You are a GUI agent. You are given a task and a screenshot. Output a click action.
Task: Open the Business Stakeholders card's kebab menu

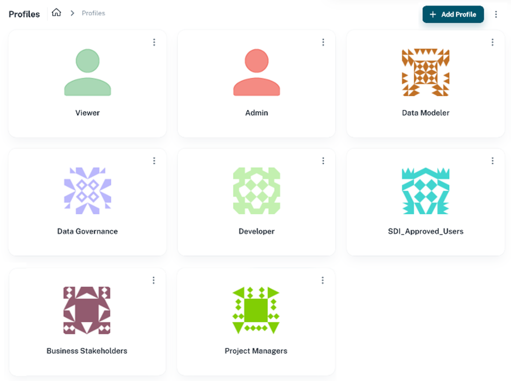pos(153,280)
